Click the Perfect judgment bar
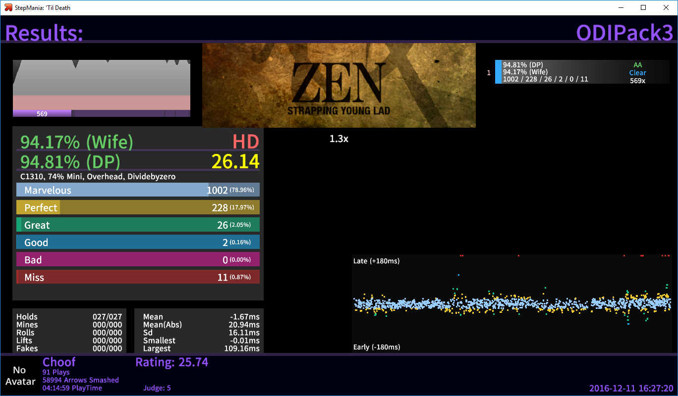The width and height of the screenshot is (678, 396). pyautogui.click(x=138, y=207)
